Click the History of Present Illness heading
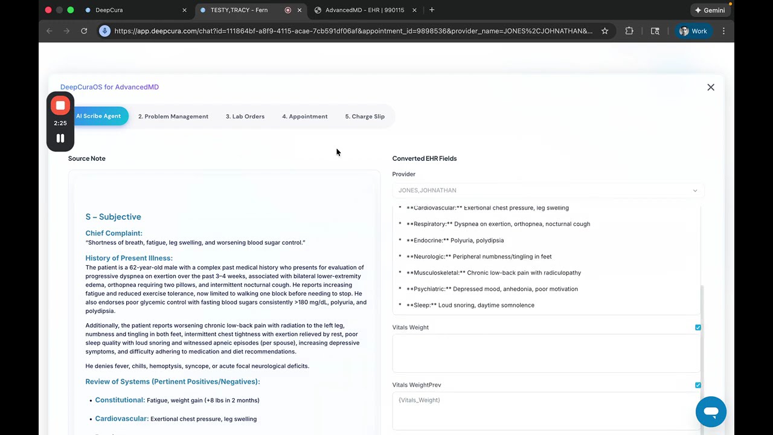773x435 pixels. coord(129,258)
